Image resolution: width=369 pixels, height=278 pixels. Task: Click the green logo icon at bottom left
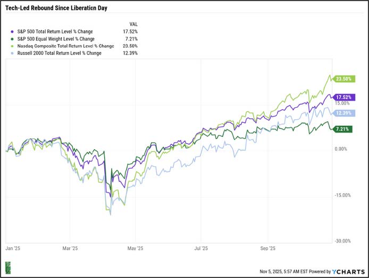tap(9, 267)
